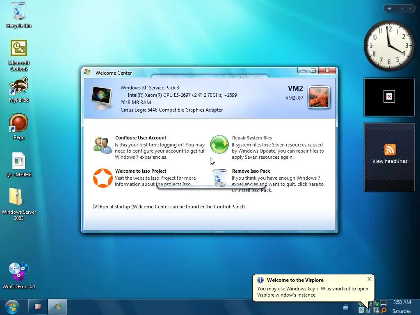Select the WinCDEmu-4.1 installer icon
Screen dimensions: 420x315
click(19, 276)
